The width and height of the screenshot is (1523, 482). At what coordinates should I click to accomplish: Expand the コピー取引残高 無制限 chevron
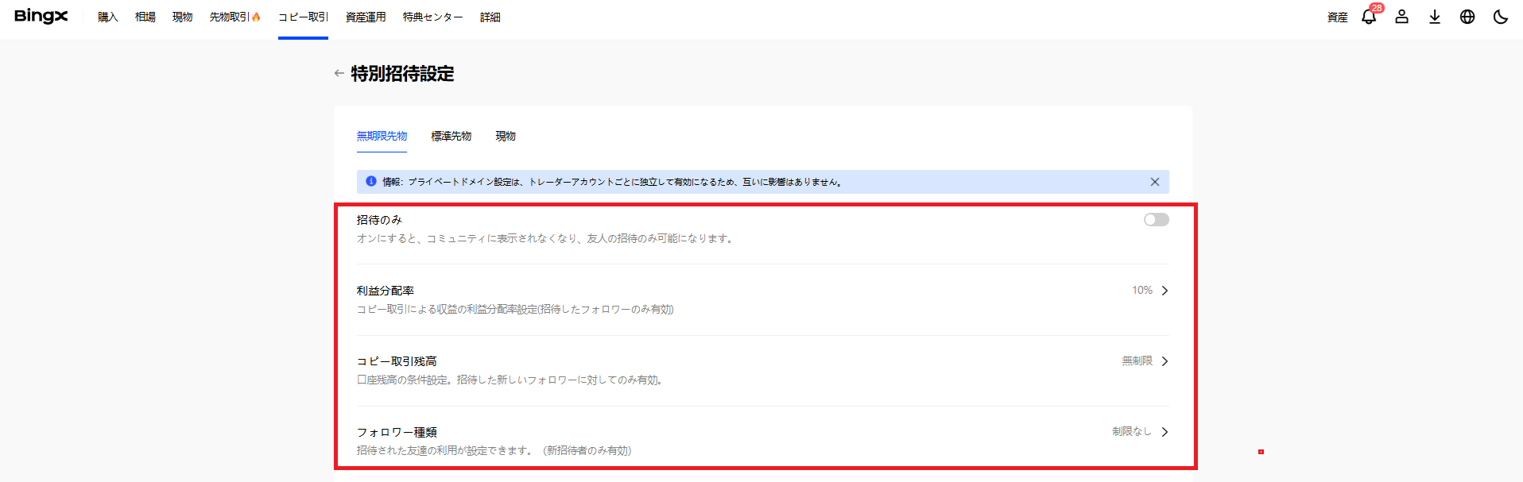click(1165, 361)
